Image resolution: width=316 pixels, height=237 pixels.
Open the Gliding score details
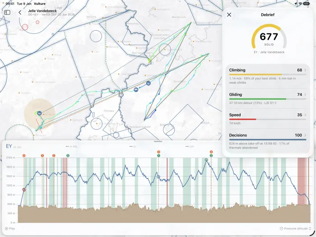point(268,98)
